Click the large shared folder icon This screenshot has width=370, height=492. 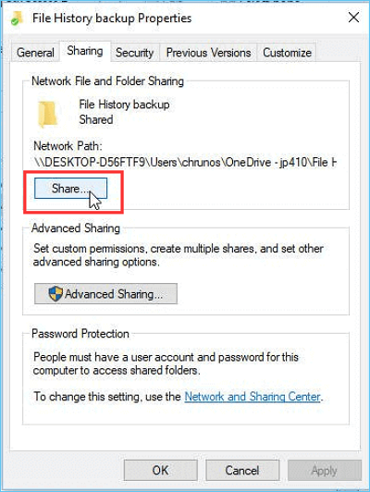click(47, 114)
